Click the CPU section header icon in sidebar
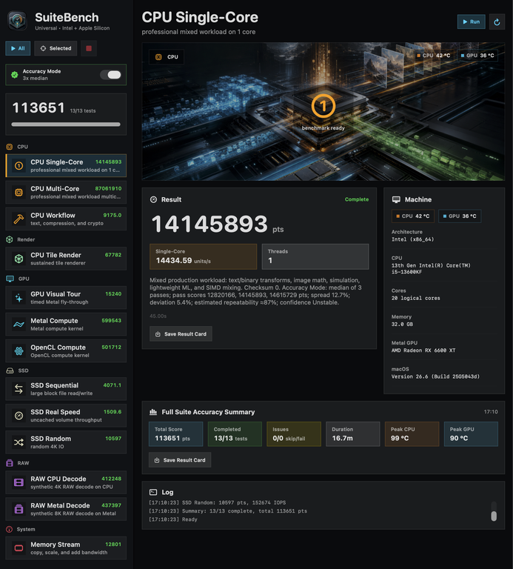 10,147
